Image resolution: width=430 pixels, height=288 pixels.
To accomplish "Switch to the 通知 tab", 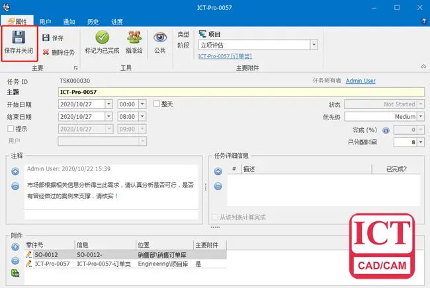I will pos(69,22).
